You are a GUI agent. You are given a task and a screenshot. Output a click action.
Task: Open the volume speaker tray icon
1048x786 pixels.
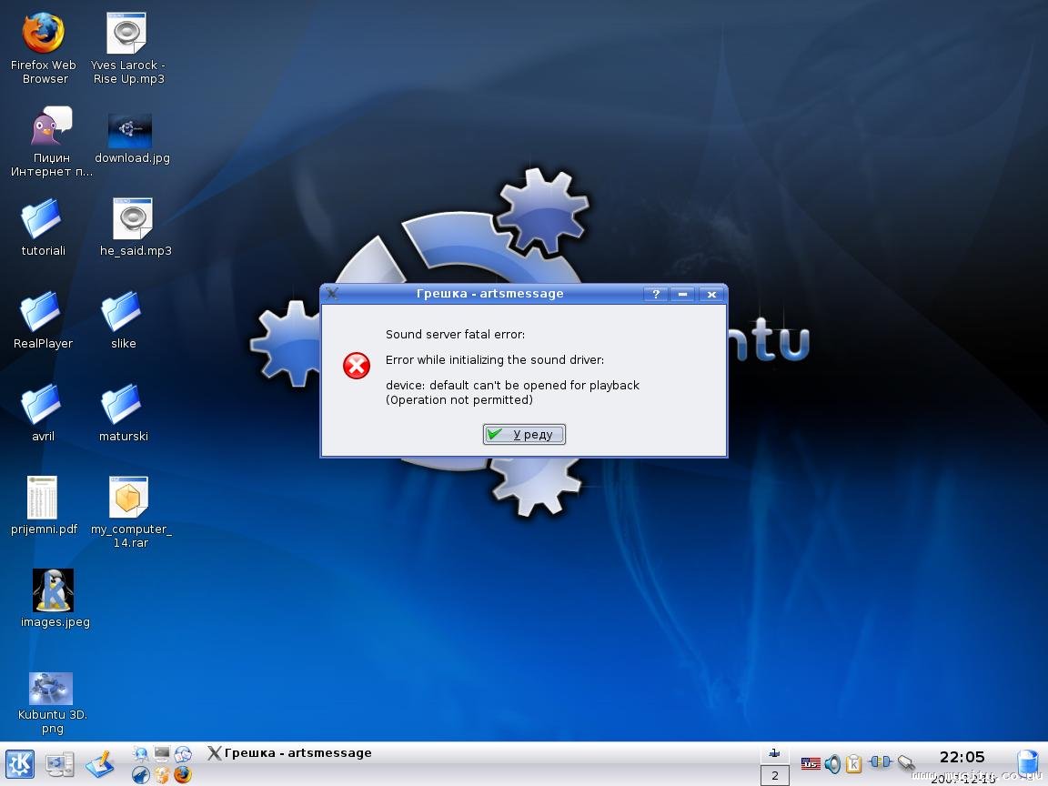tap(832, 763)
